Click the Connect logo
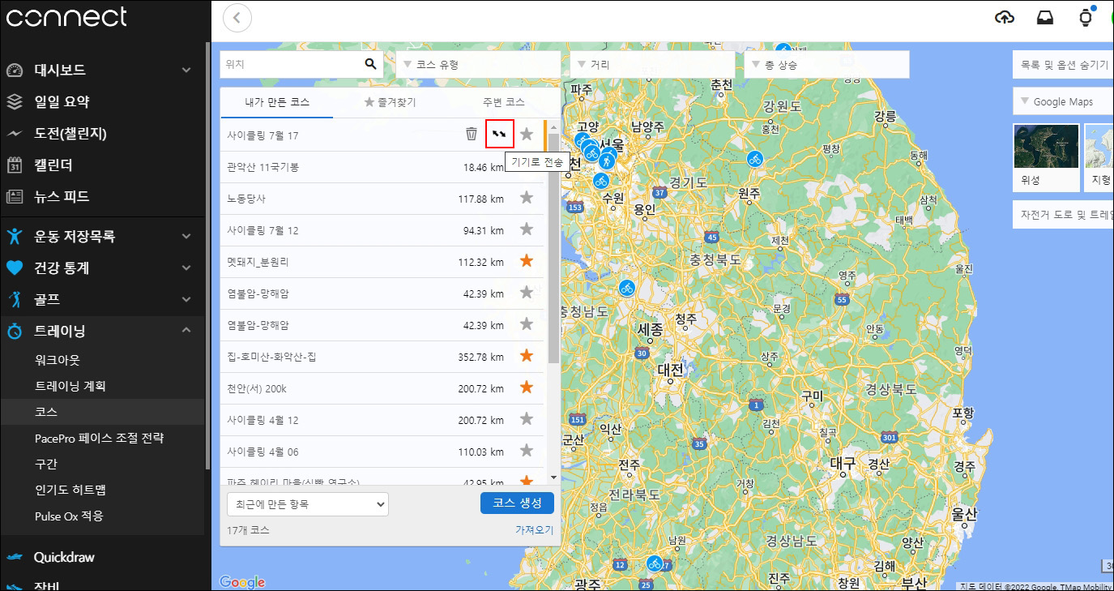Screen dimensions: 1114x591 coord(66,17)
